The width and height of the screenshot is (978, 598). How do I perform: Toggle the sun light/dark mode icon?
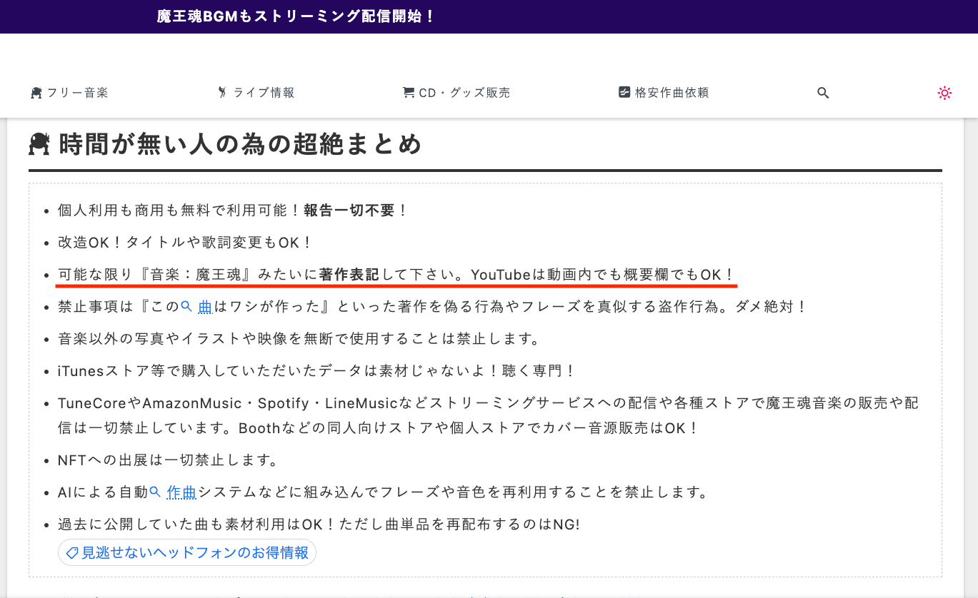coord(944,93)
